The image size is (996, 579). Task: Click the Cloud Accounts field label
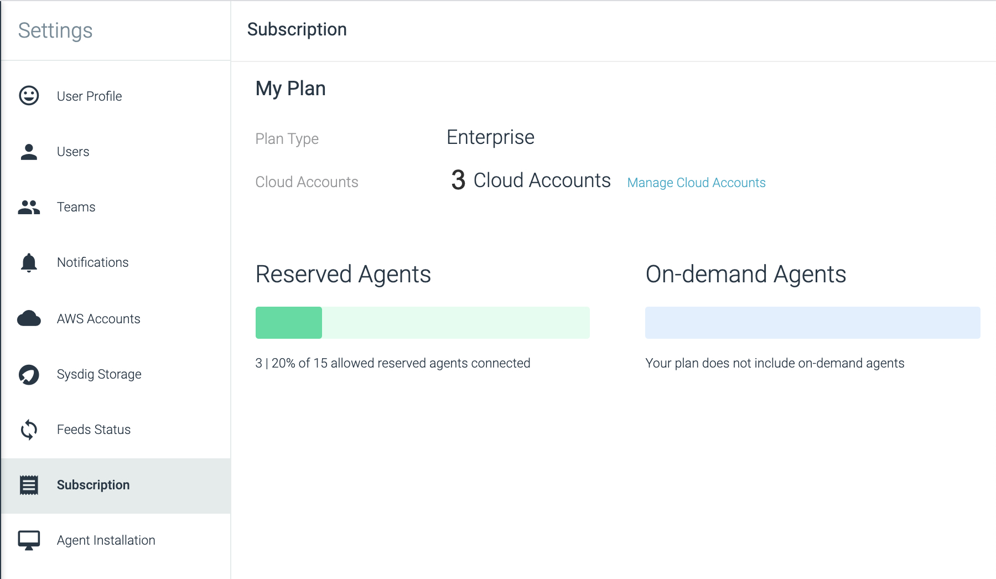307,182
